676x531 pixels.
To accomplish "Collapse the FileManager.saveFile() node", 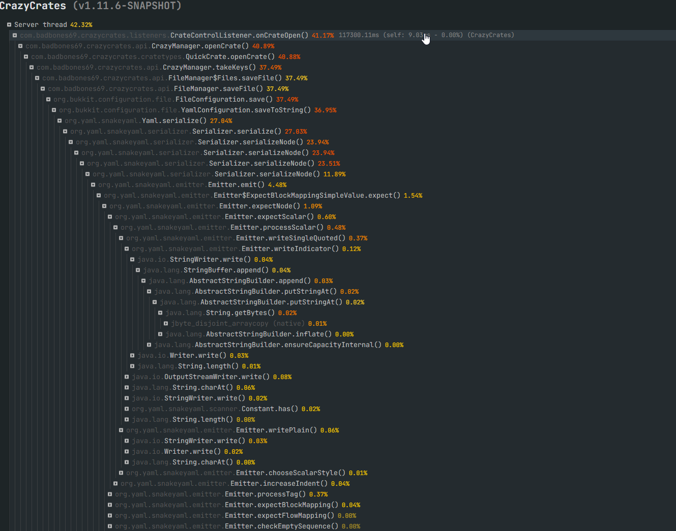I will 43,88.
